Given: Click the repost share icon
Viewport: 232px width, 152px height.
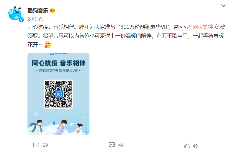Looking at the screenshot, I should pos(36,145).
